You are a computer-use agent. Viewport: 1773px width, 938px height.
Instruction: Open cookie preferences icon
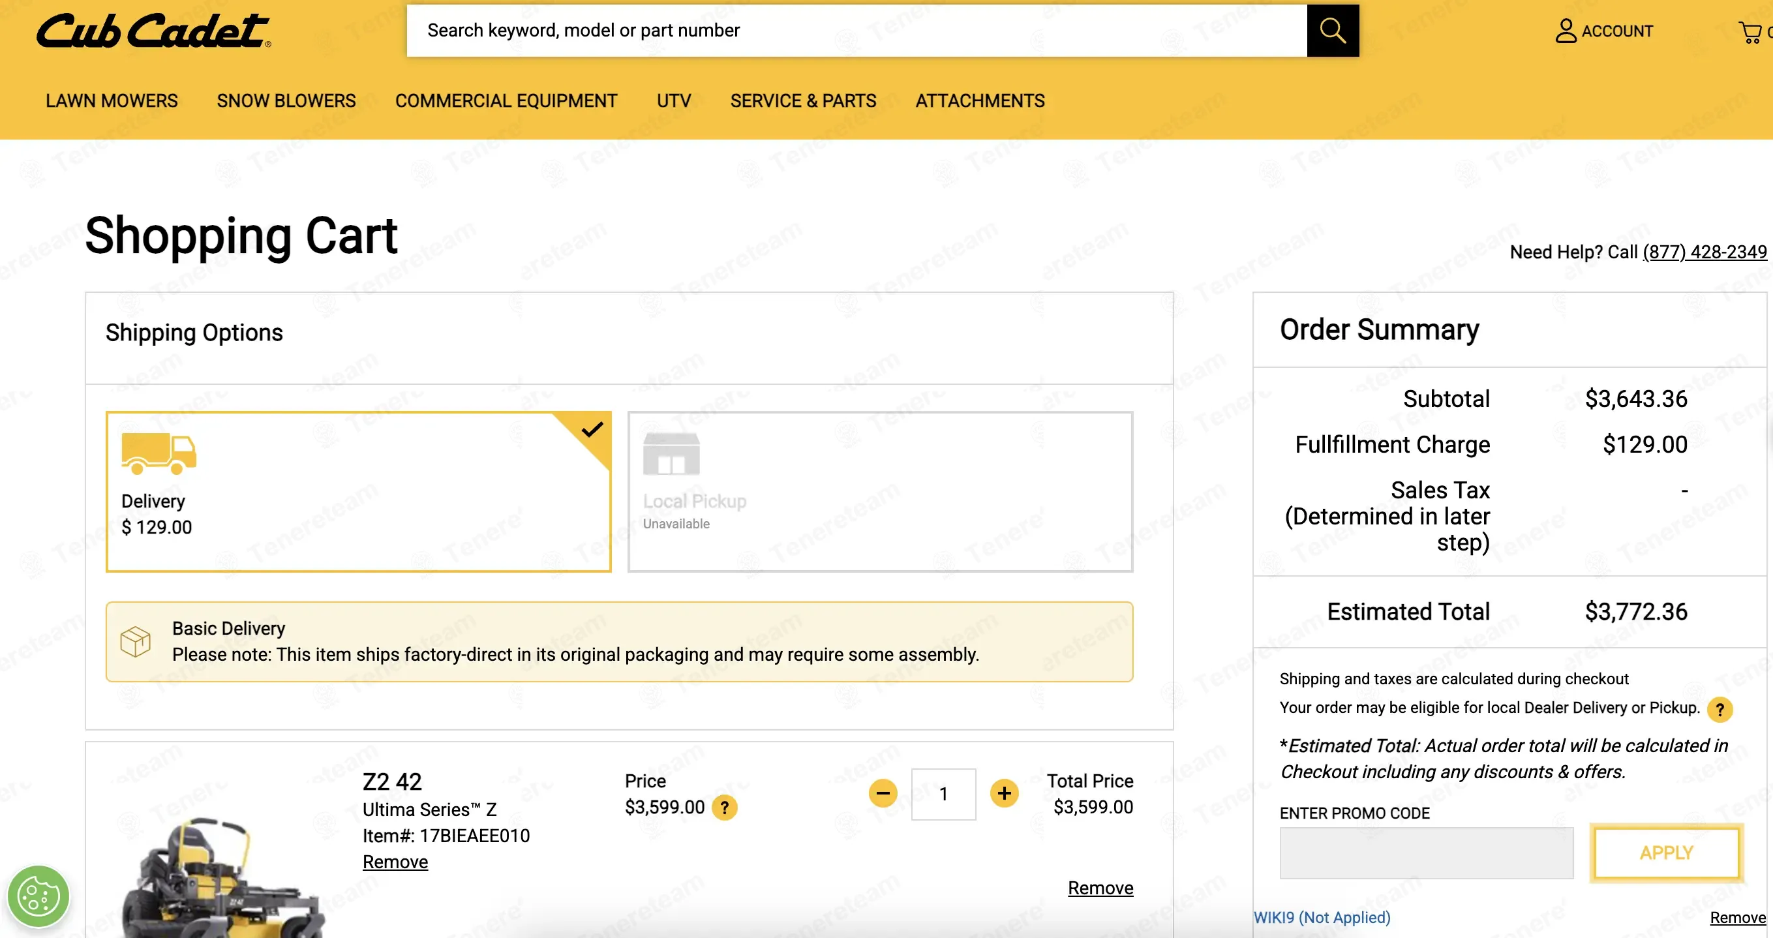(x=38, y=896)
